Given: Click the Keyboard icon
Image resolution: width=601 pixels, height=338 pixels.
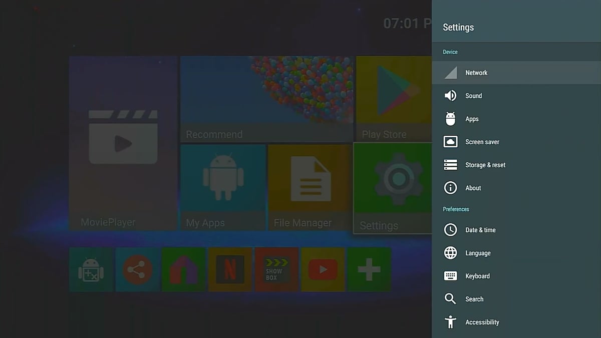Looking at the screenshot, I should click(x=450, y=276).
